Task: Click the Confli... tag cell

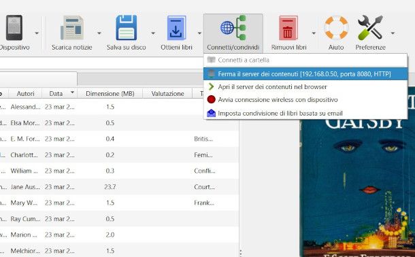Action: click(x=205, y=171)
